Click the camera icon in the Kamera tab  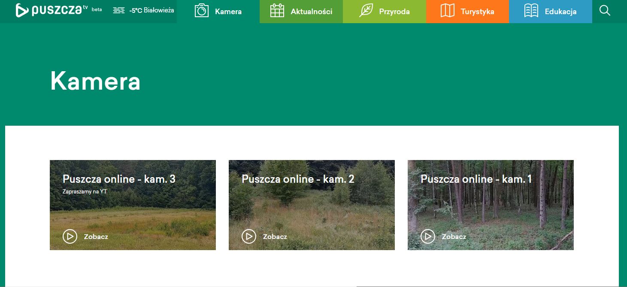point(201,11)
